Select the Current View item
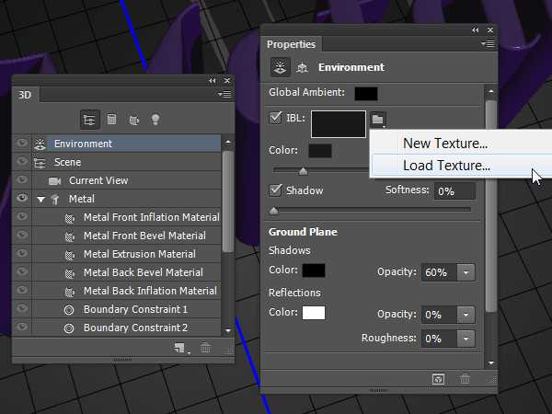 point(98,180)
